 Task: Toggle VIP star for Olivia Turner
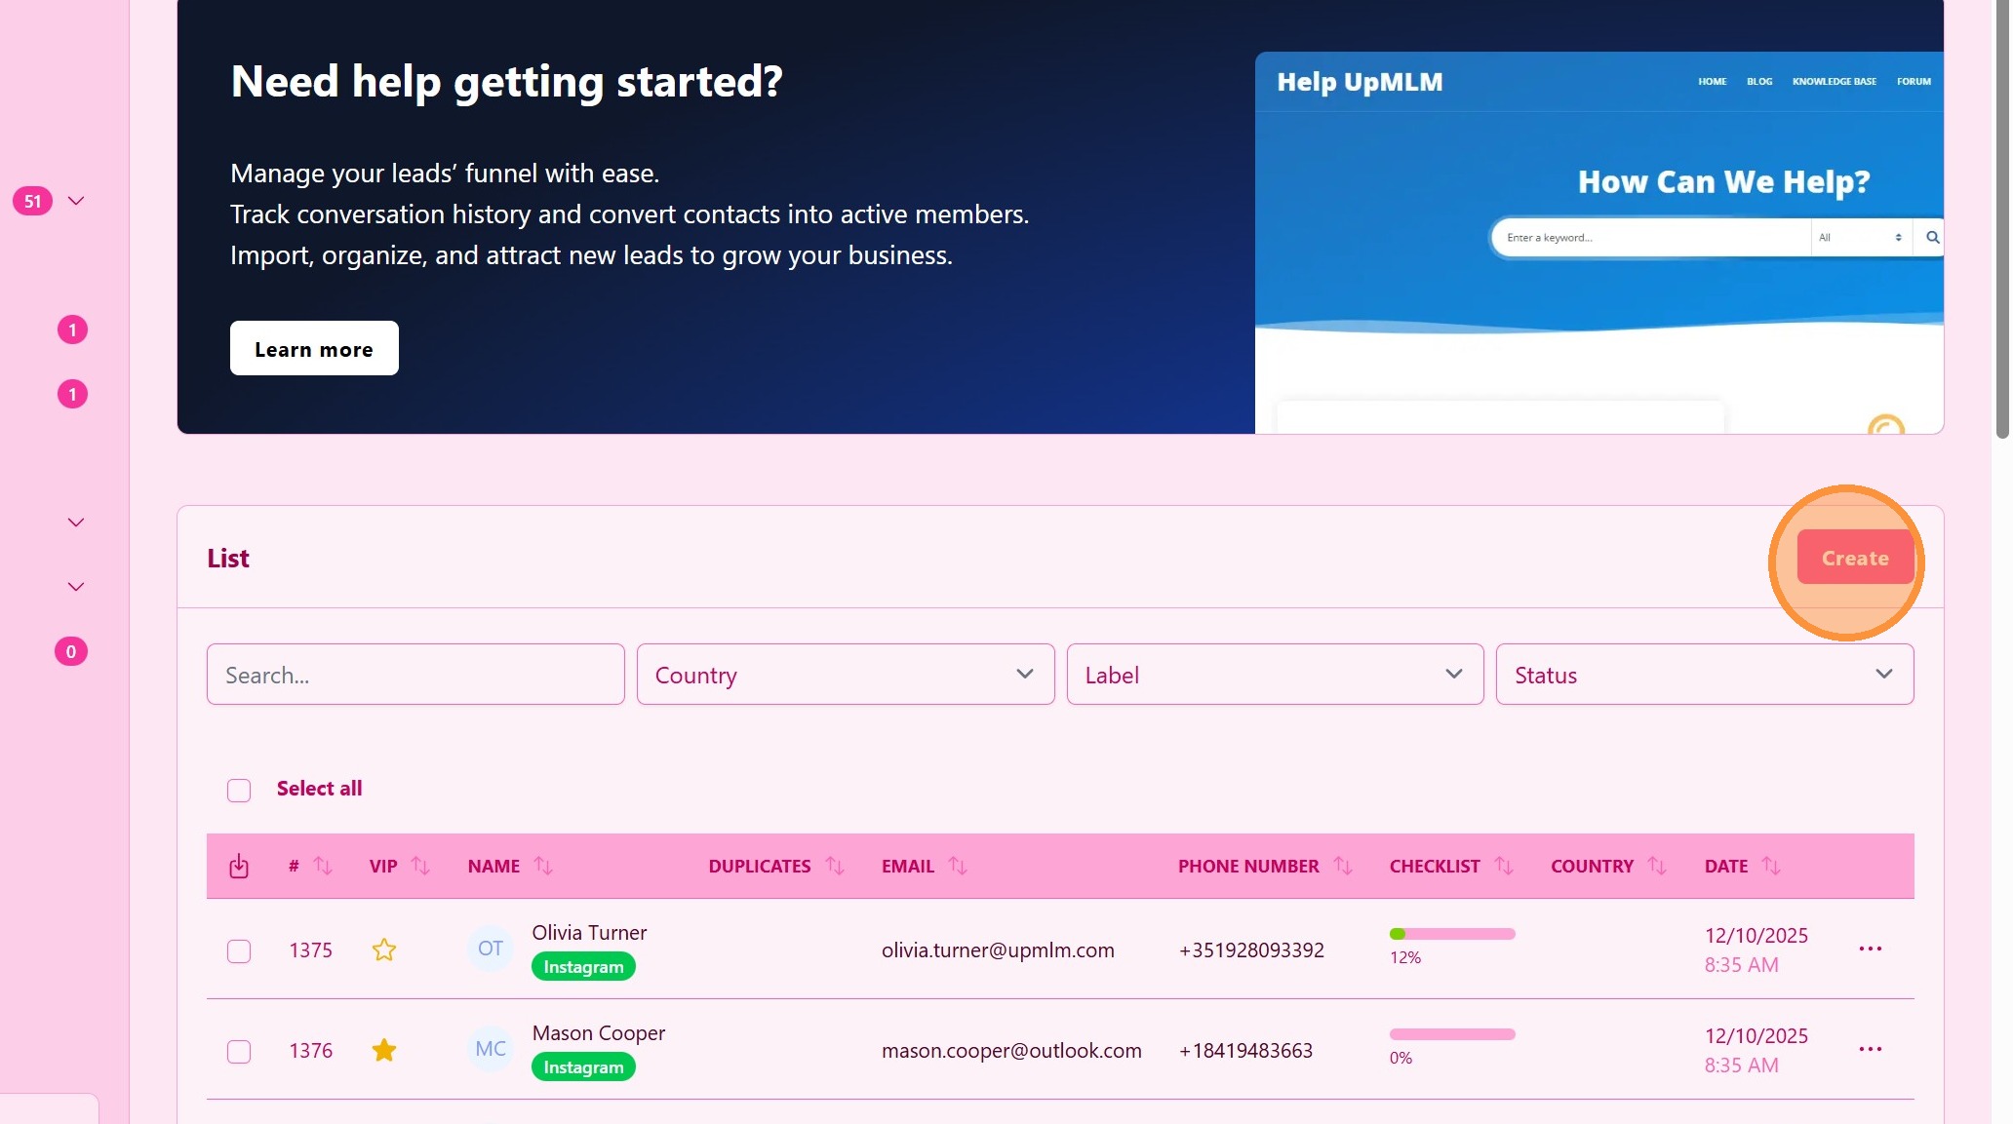(x=384, y=950)
